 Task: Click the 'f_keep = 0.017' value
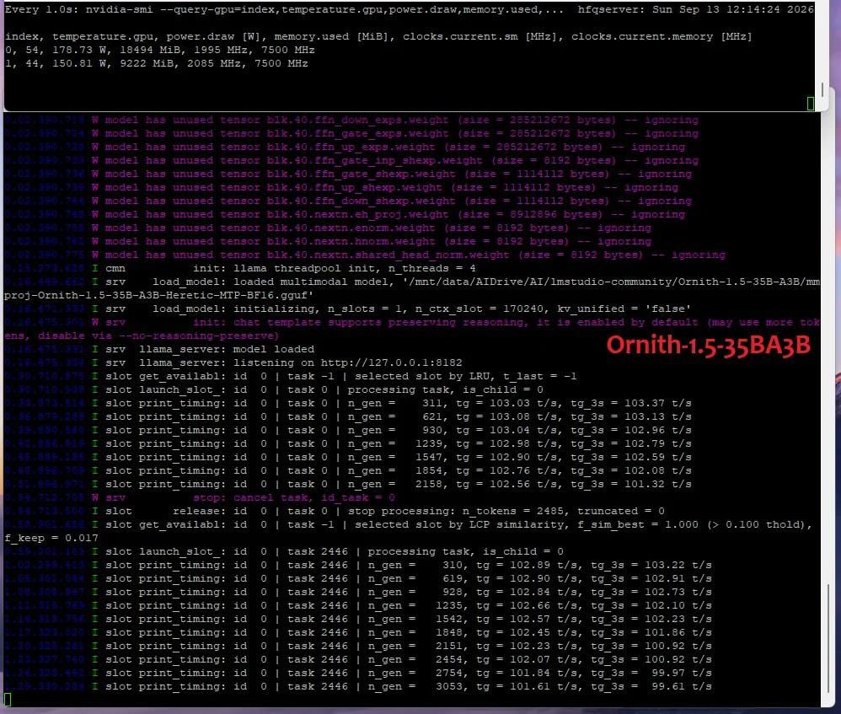pyautogui.click(x=51, y=538)
